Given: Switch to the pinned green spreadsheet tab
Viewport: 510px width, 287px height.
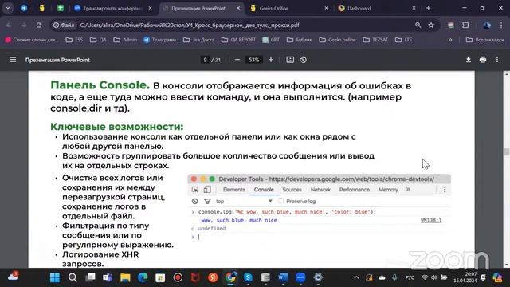Looking at the screenshot, I should (x=61, y=9).
